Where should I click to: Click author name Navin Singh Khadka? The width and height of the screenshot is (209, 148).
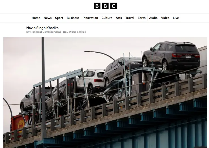[x=42, y=28]
